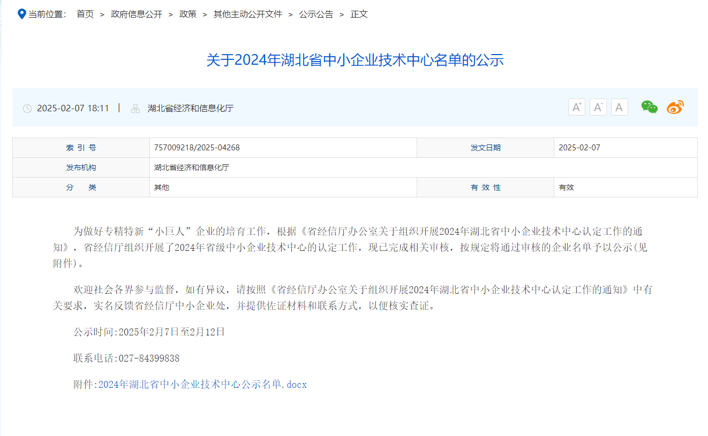The width and height of the screenshot is (708, 436).
Task: Click the A- icon to shrink font
Action: [598, 107]
